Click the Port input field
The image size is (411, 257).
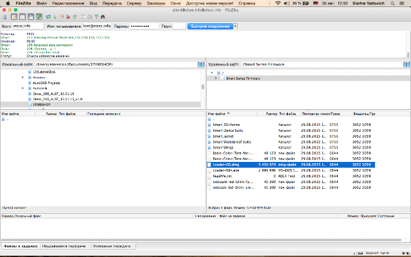coord(180,26)
